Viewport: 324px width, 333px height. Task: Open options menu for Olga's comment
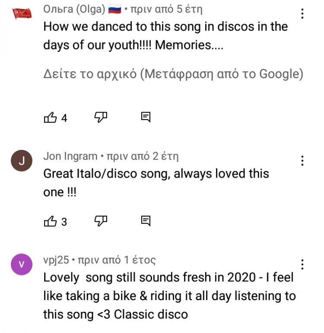(x=302, y=13)
